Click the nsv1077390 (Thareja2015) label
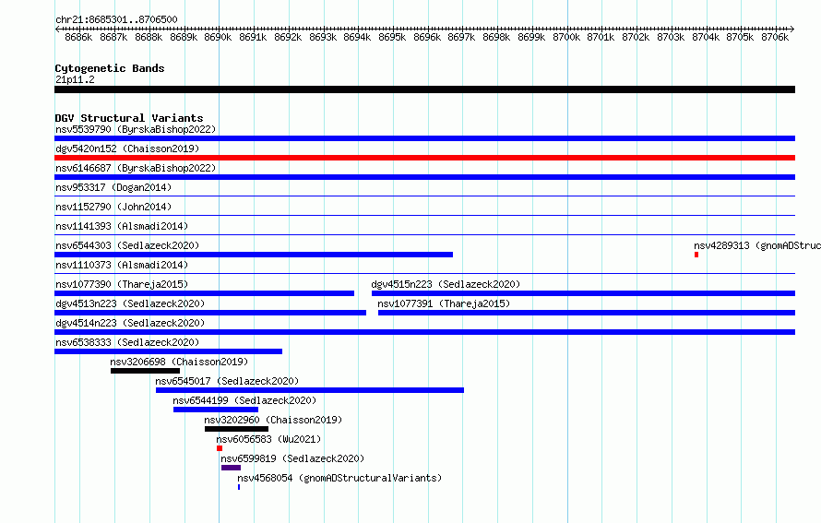821x523 pixels. point(122,284)
